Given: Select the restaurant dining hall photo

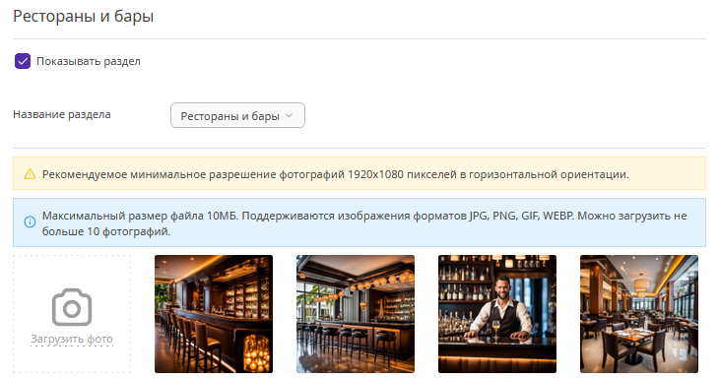Looking at the screenshot, I should point(639,314).
